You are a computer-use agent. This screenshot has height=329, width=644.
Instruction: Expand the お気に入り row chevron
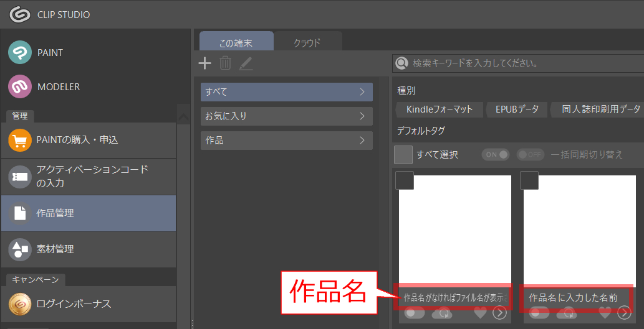point(362,116)
